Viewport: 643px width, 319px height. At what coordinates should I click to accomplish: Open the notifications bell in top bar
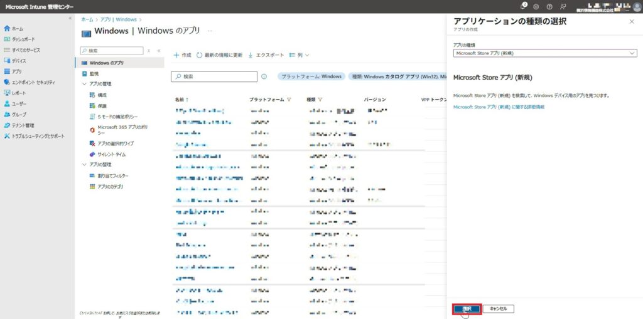point(523,6)
